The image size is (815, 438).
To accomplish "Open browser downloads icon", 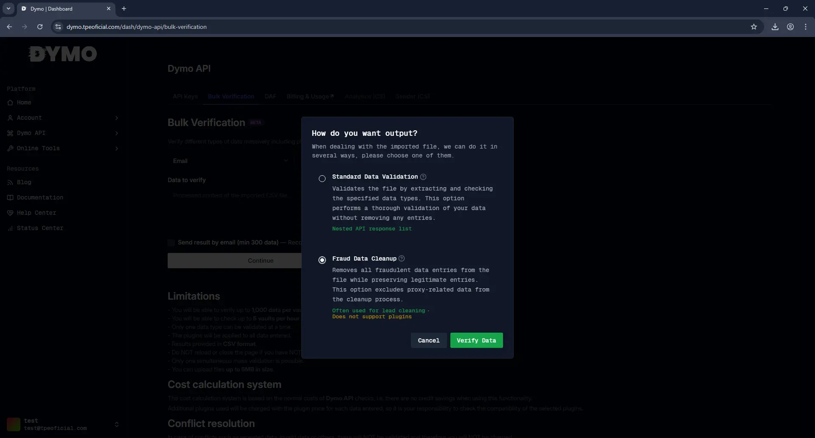I will click(x=775, y=27).
